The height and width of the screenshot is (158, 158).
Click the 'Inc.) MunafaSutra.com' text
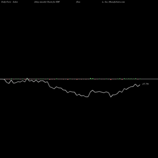click(x=115, y=2)
